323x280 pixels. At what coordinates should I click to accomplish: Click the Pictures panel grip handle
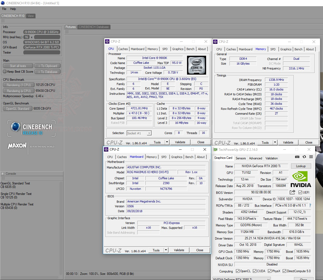pos(67,32)
